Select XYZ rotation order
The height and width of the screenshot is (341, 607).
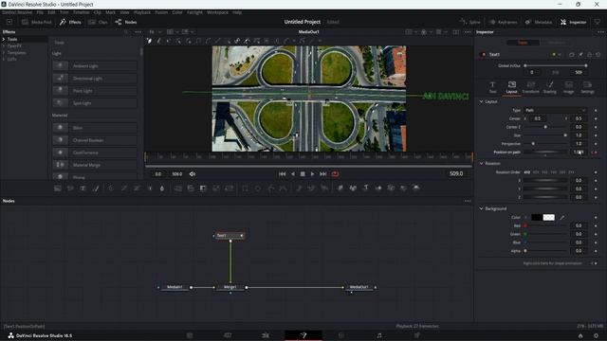(x=527, y=172)
